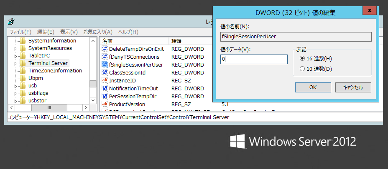
Task: Click the tree horizontal scroll left arrow
Action: pos(11,108)
